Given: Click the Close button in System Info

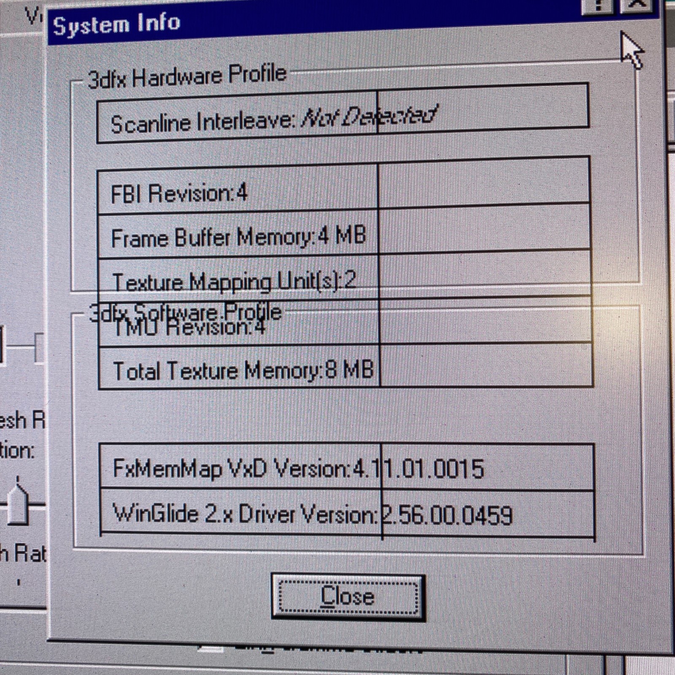Looking at the screenshot, I should click(x=348, y=597).
